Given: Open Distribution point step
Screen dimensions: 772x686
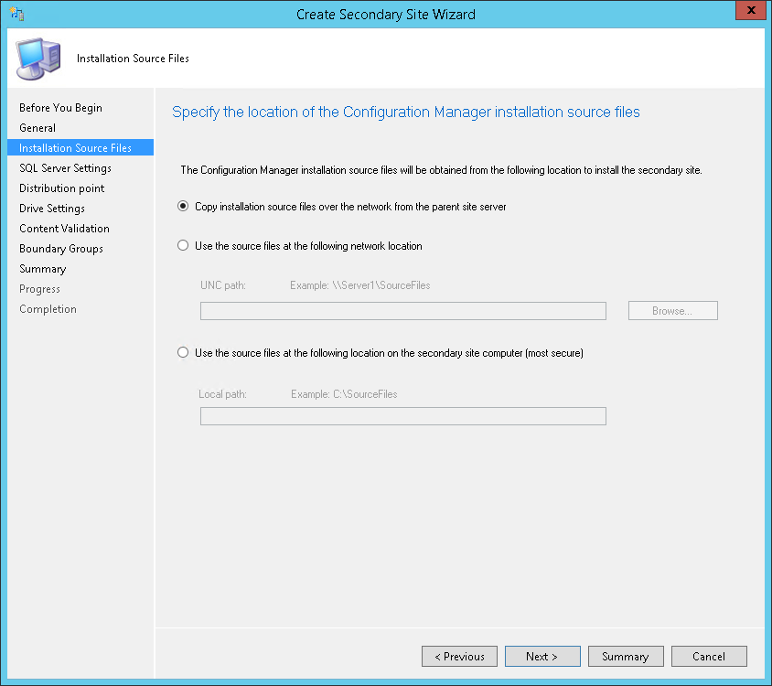Looking at the screenshot, I should click(61, 188).
